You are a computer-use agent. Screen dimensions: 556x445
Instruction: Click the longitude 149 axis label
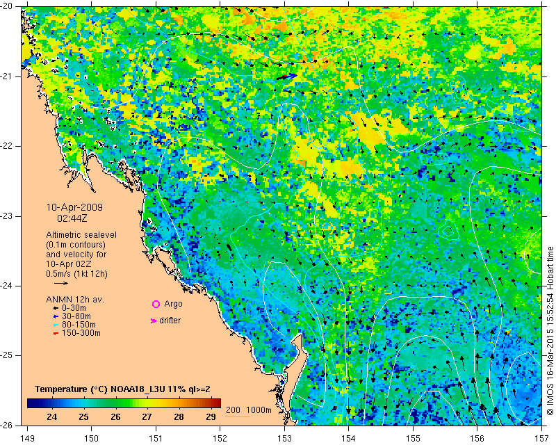[27, 438]
